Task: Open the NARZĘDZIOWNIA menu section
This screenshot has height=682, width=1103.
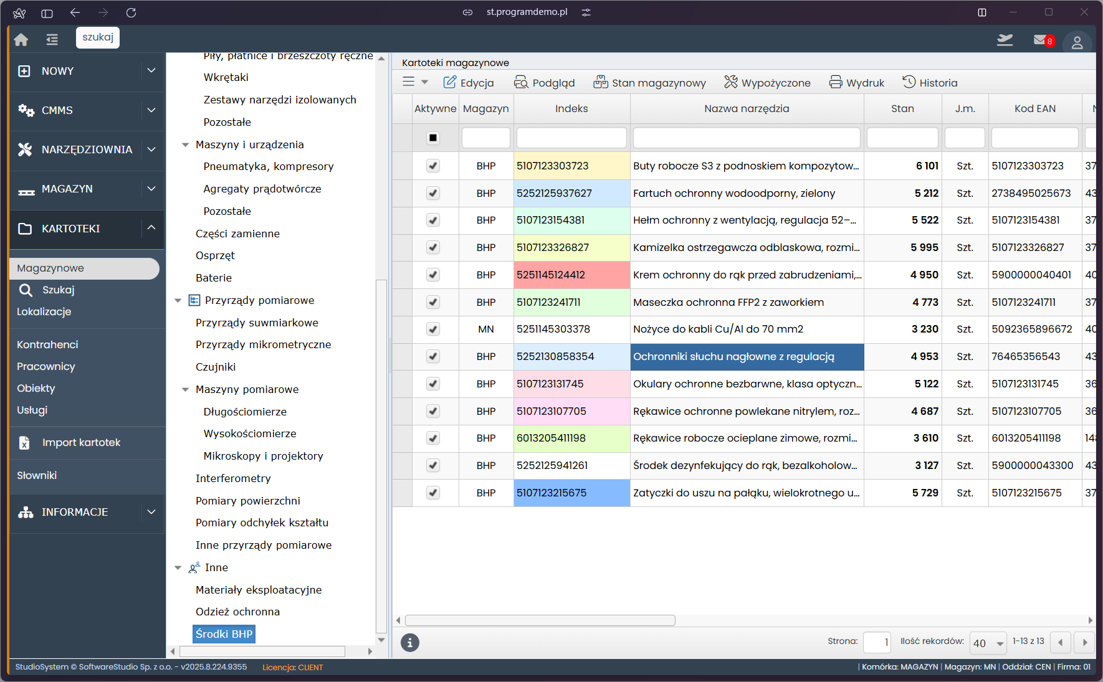Action: pos(87,149)
